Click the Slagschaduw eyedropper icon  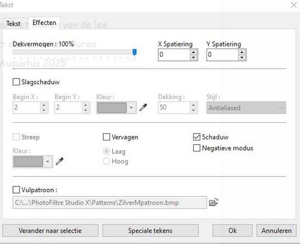tap(143, 107)
